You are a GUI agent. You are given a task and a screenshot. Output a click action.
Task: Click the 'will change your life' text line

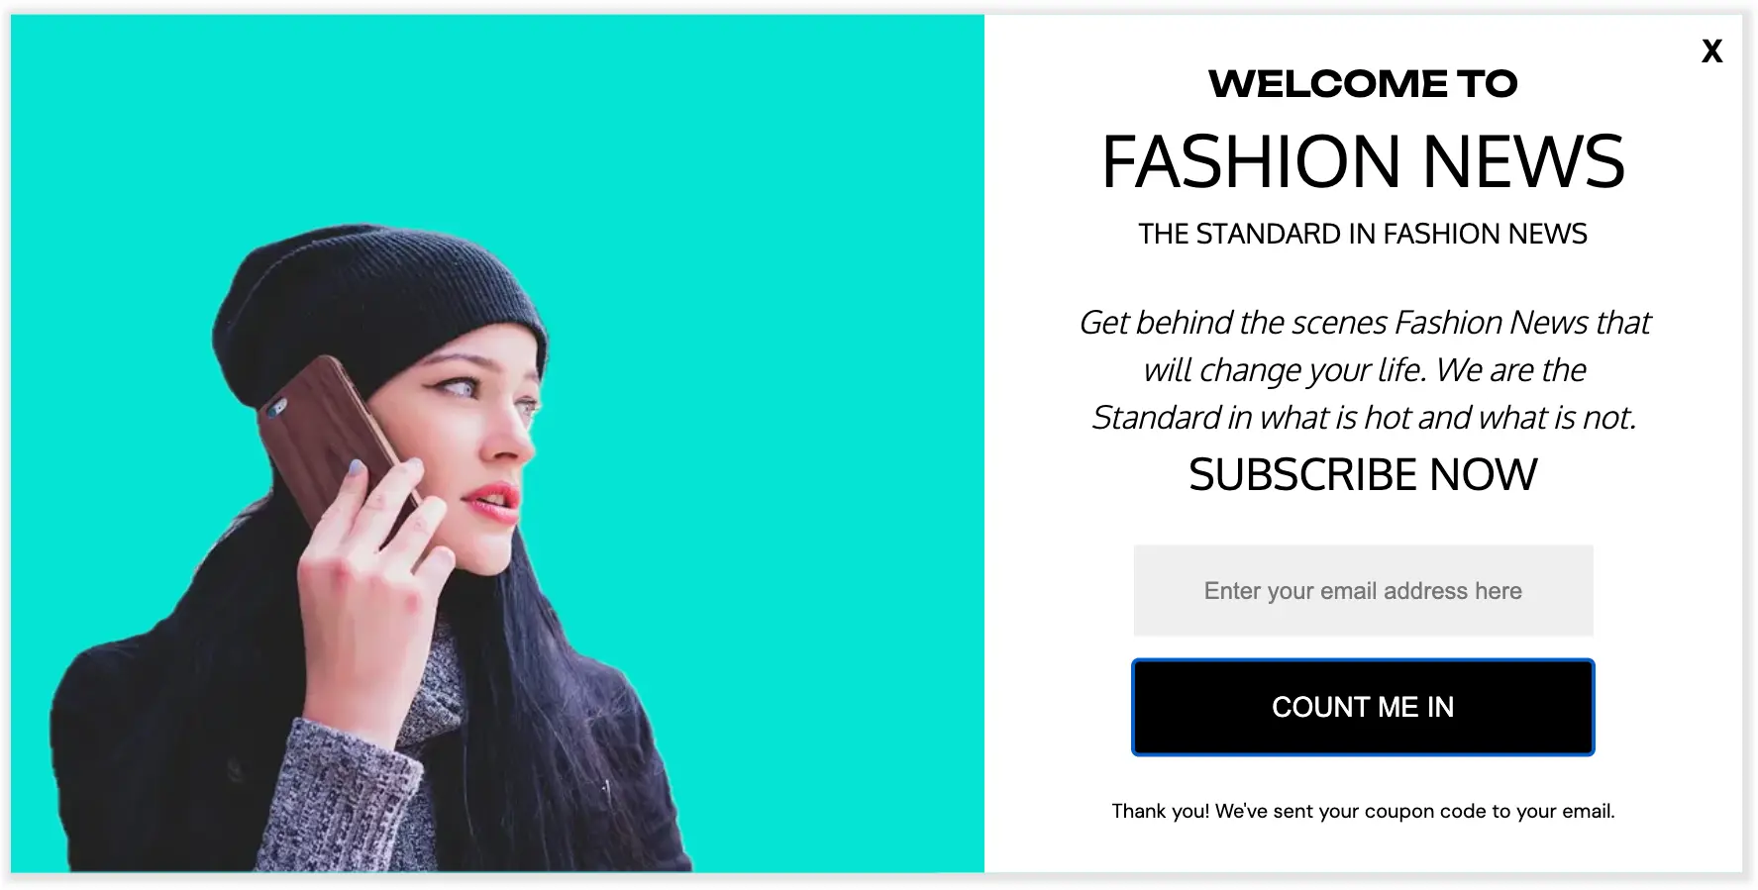tap(1364, 370)
